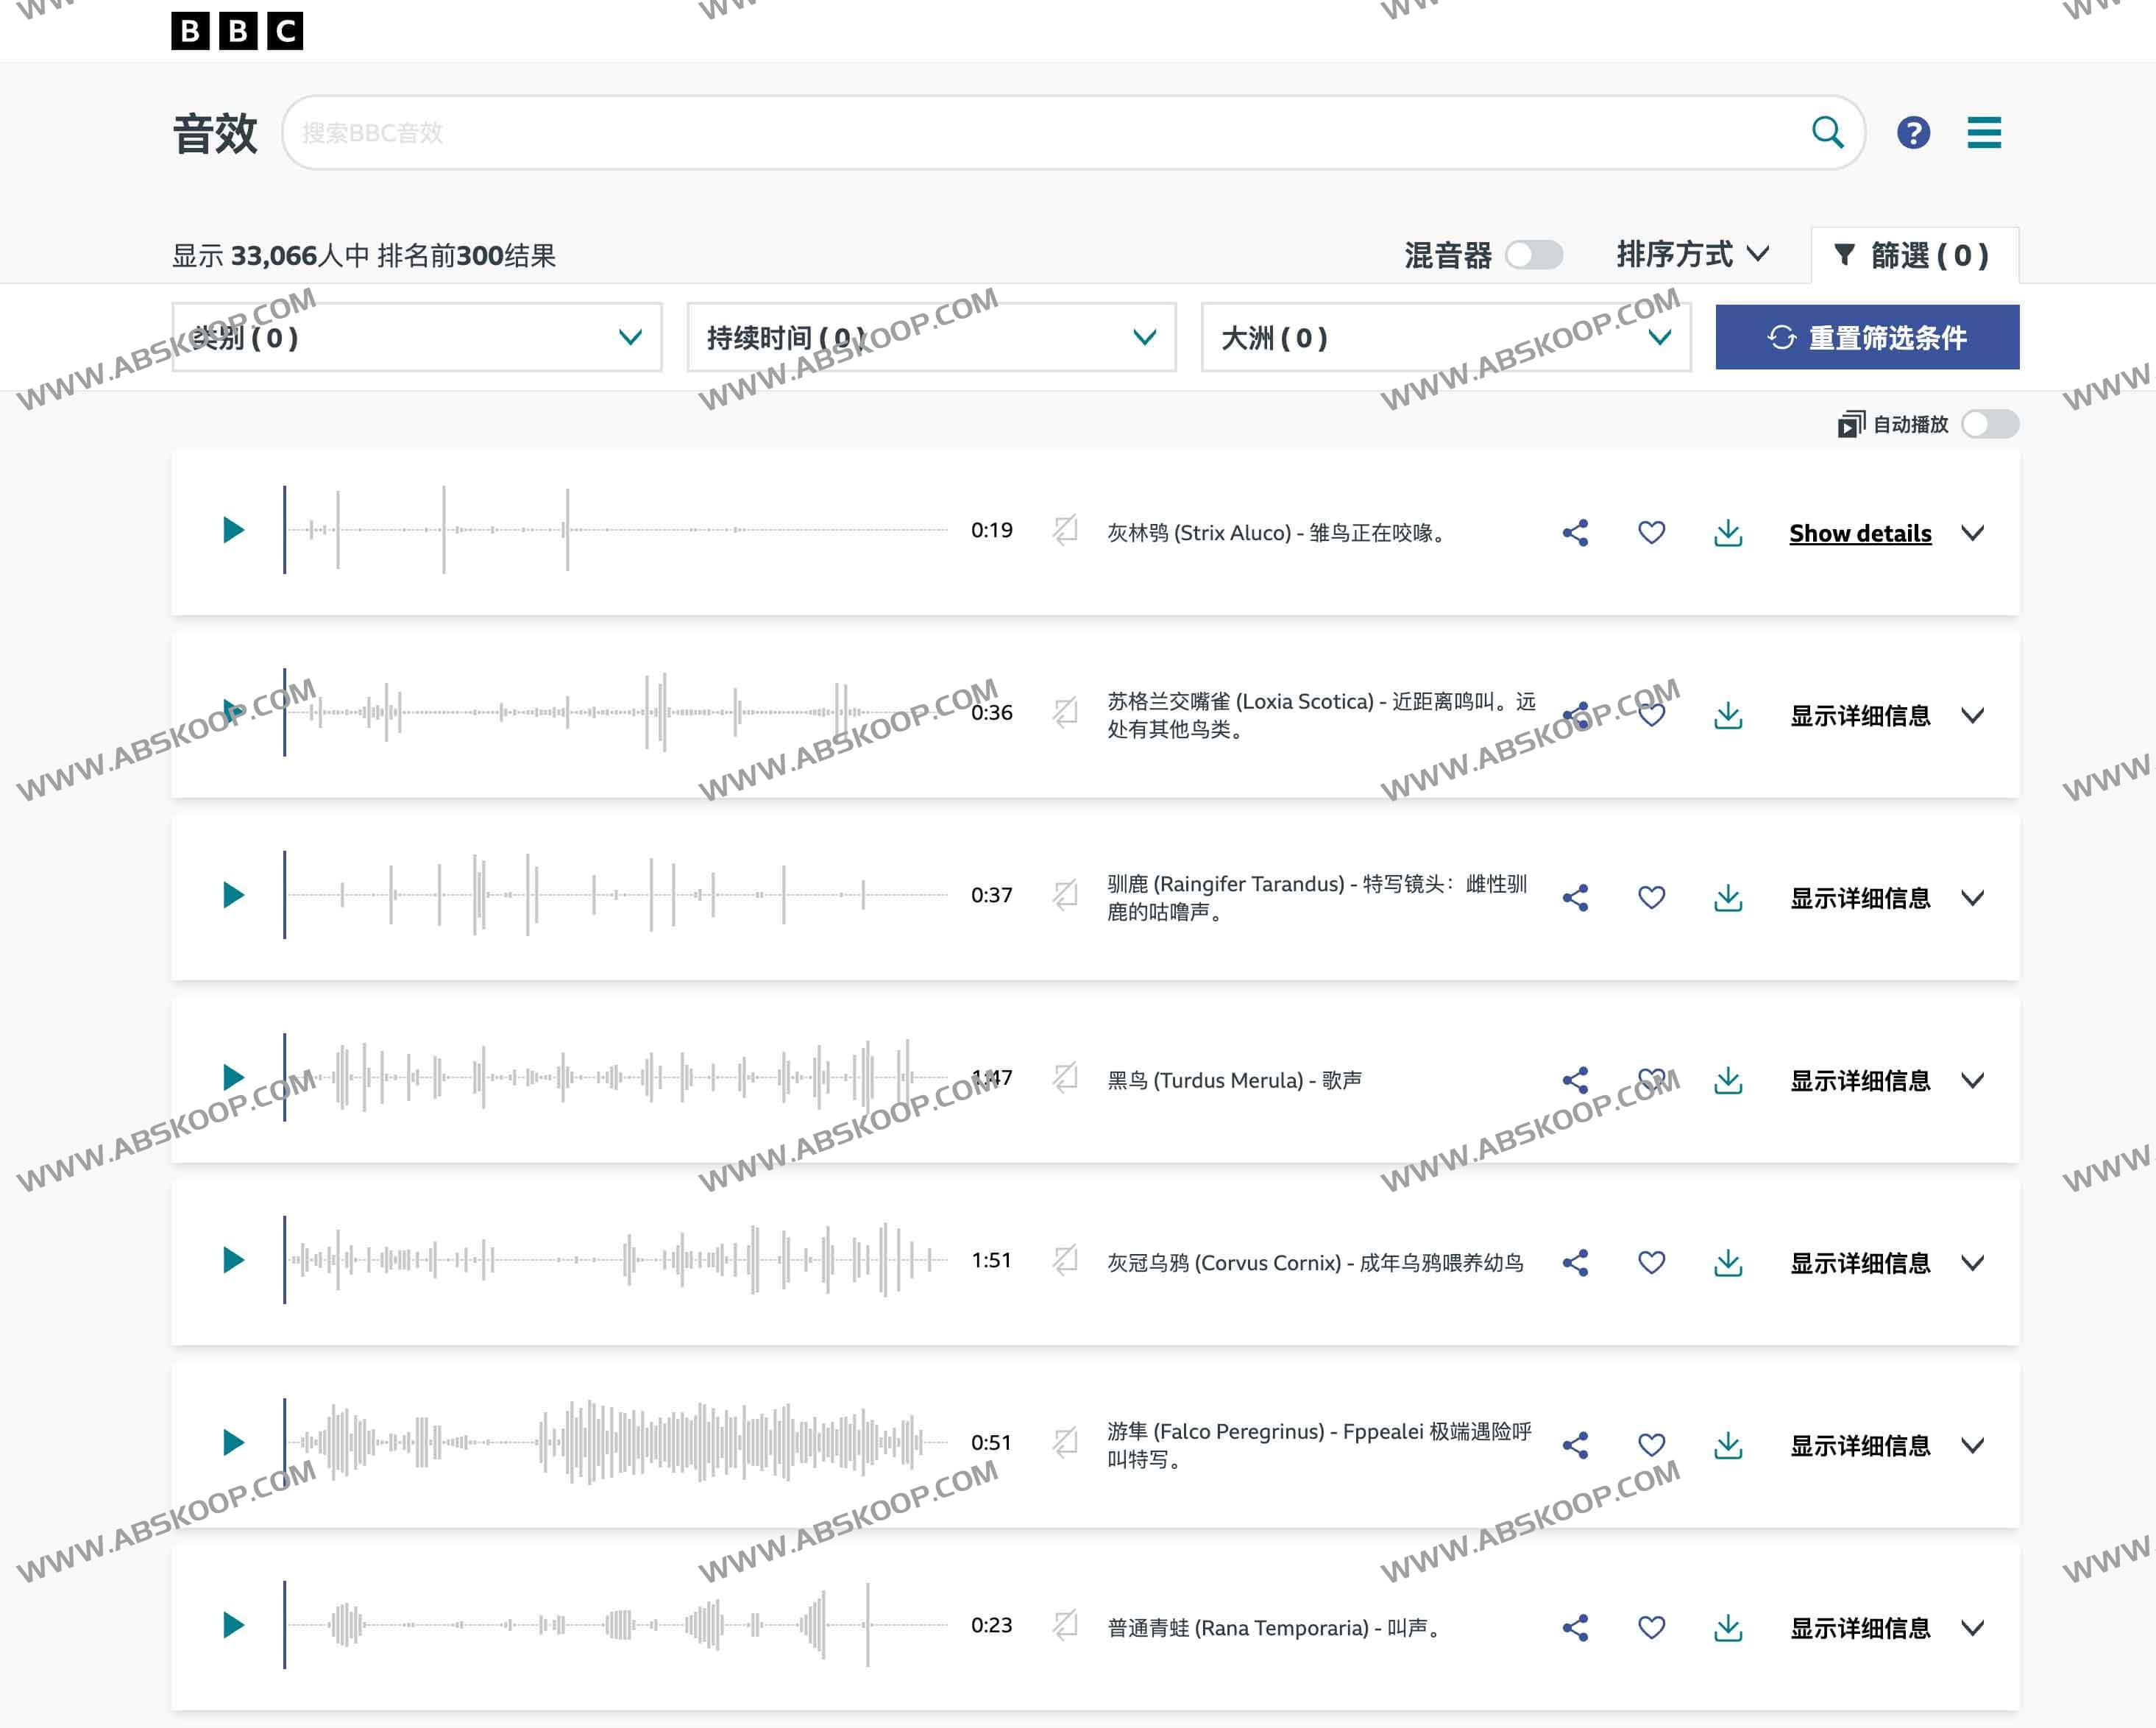Share the 游隼 (Falco Peregrinus) sound

pos(1575,1444)
